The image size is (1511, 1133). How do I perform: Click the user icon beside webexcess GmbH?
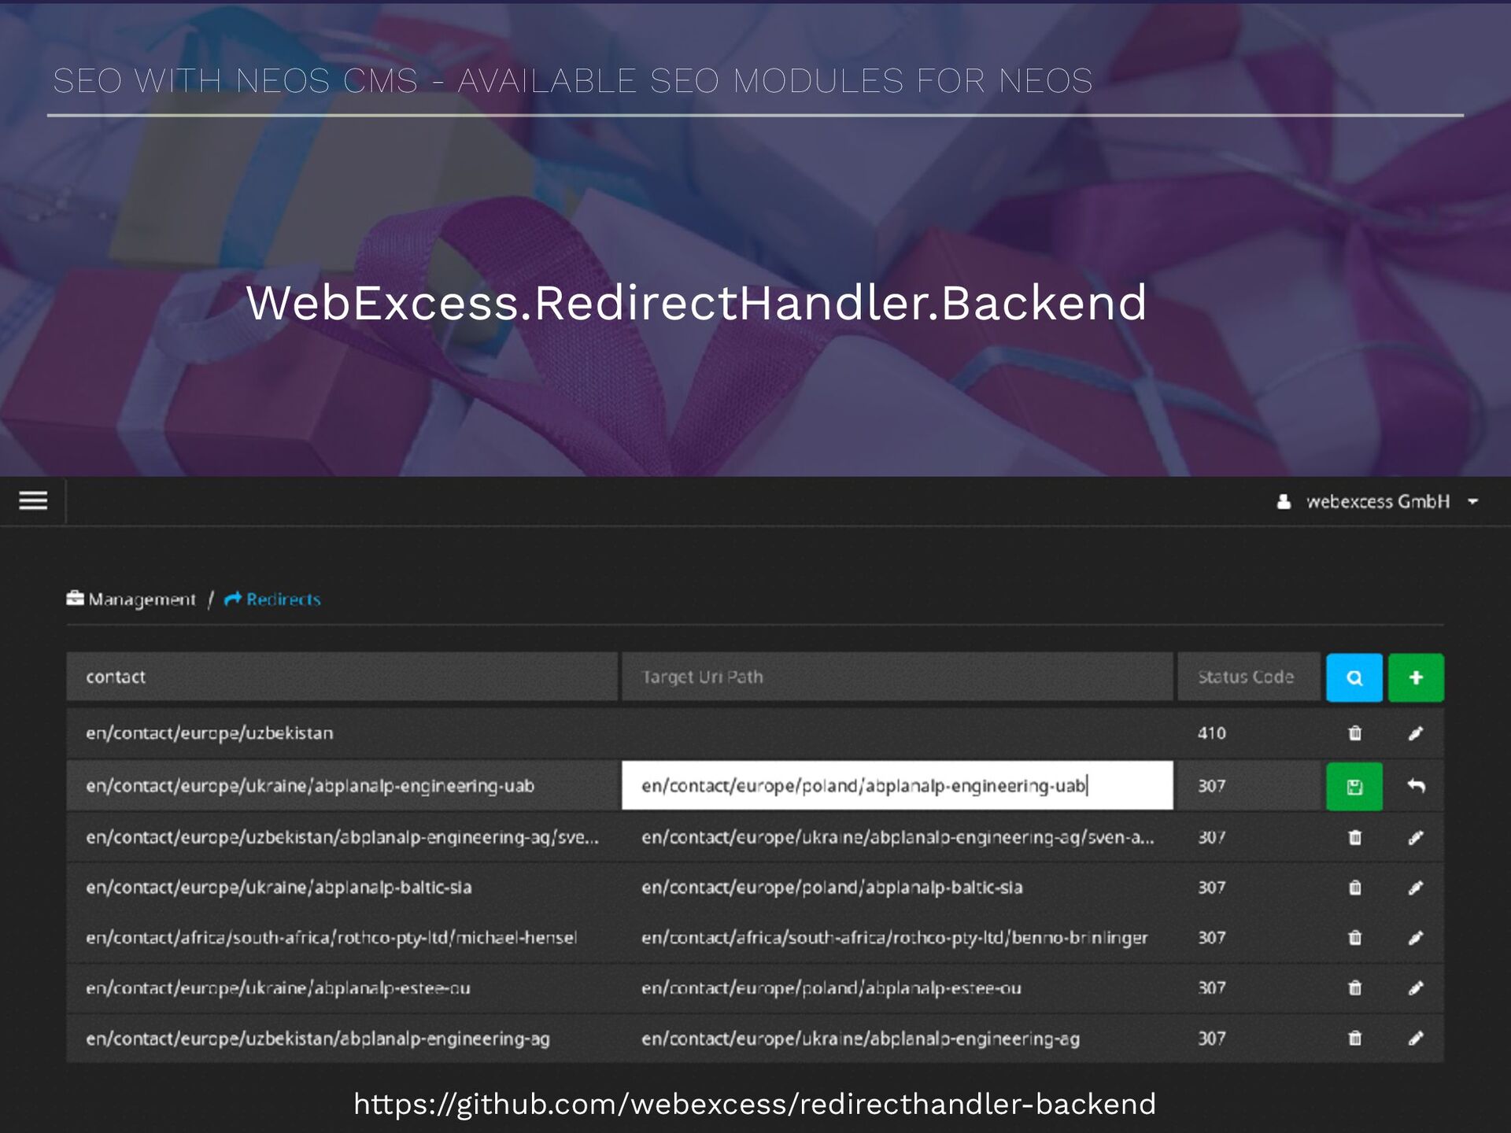(1284, 501)
